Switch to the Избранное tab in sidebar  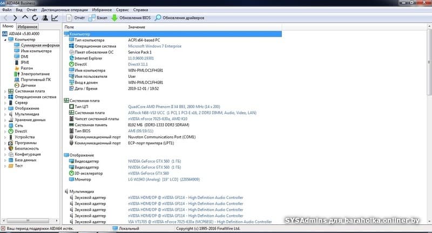coord(28,26)
